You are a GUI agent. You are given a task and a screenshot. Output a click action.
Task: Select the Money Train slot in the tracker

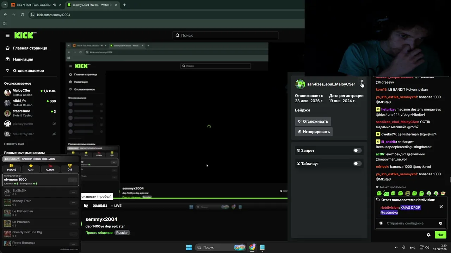[x=41, y=202]
